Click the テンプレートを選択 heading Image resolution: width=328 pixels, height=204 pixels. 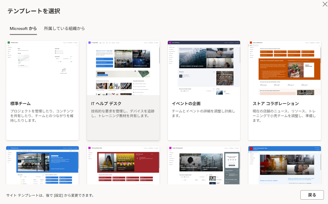[34, 11]
